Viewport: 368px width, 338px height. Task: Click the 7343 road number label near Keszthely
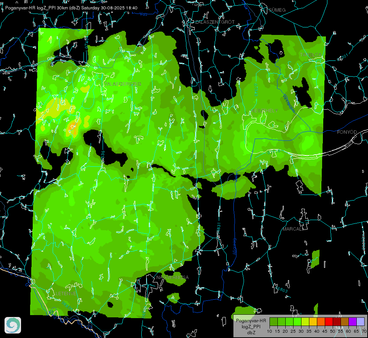pos(256,90)
